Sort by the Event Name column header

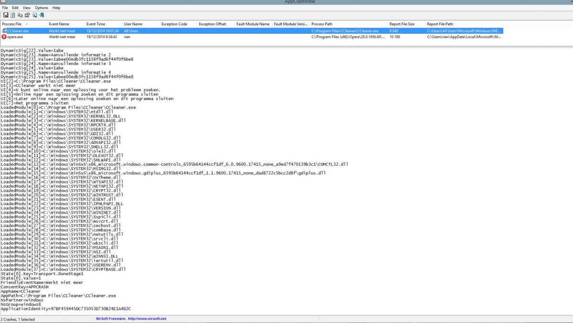click(x=65, y=24)
